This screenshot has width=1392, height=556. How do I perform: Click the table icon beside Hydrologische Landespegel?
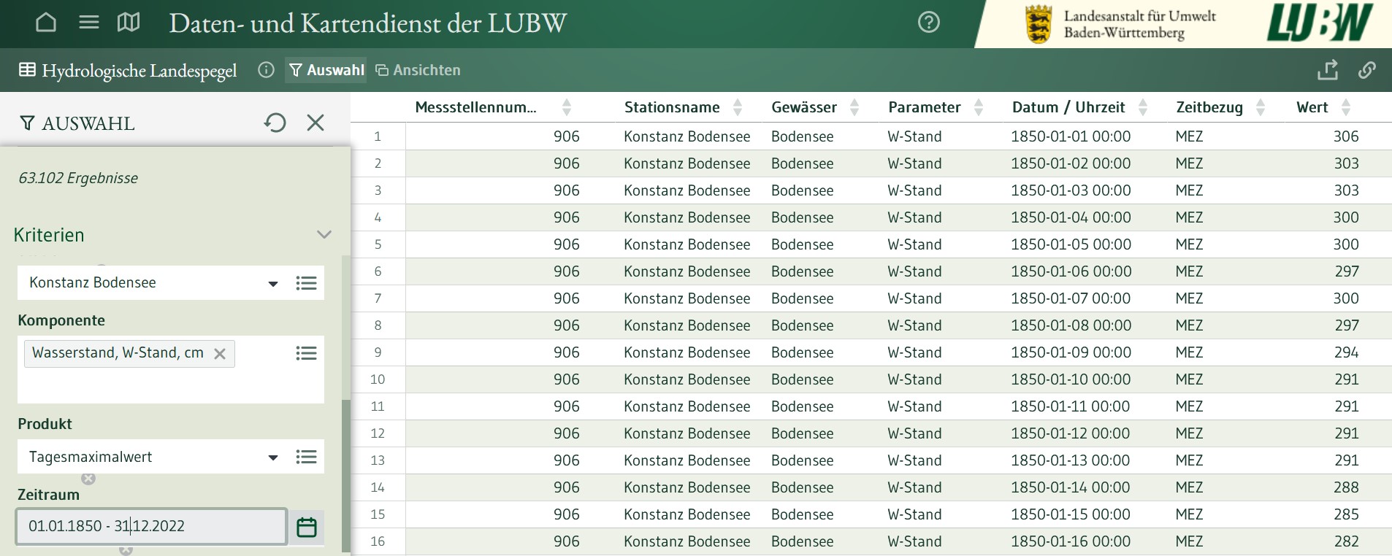click(27, 70)
